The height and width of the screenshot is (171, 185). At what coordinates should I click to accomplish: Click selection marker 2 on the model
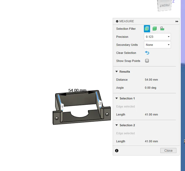click(100, 103)
